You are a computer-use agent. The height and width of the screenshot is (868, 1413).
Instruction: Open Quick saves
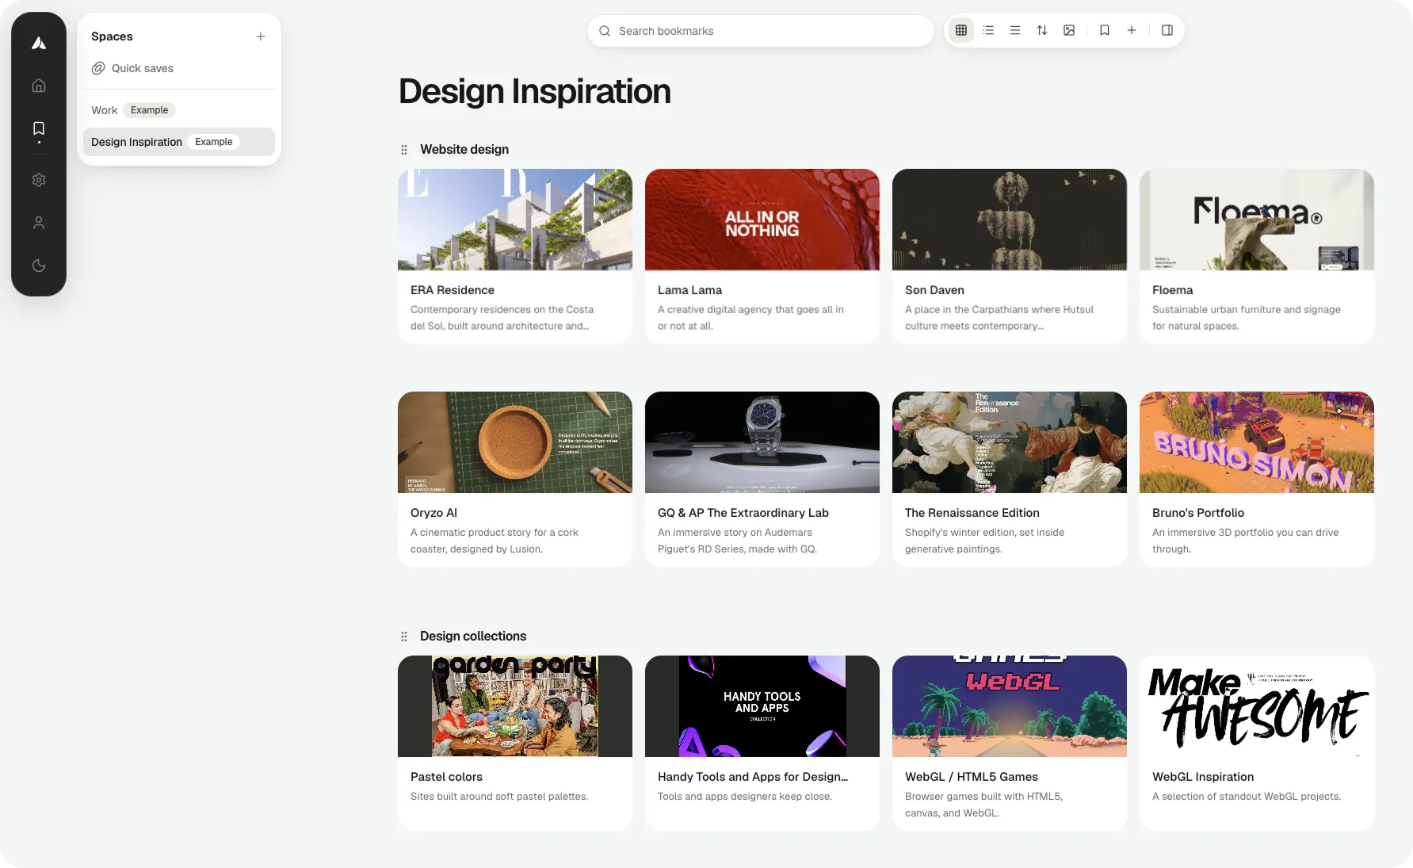(179, 68)
